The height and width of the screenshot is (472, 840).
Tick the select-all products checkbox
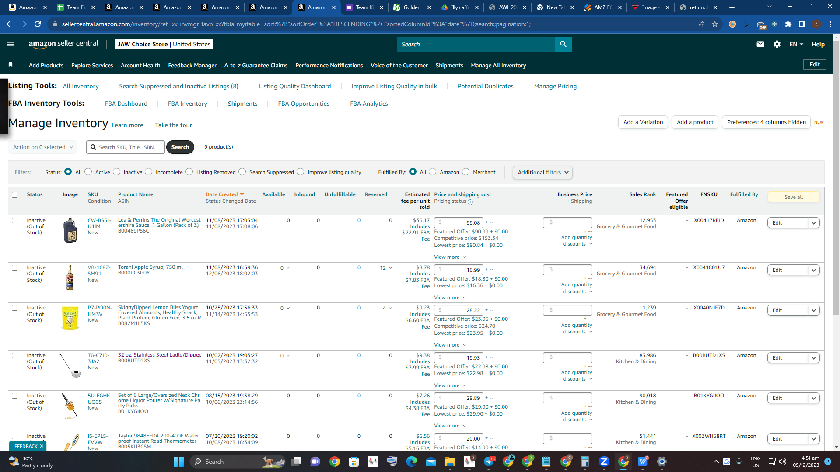[x=15, y=195]
